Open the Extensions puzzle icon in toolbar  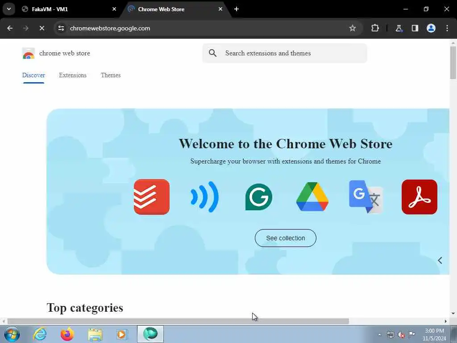[x=375, y=28]
